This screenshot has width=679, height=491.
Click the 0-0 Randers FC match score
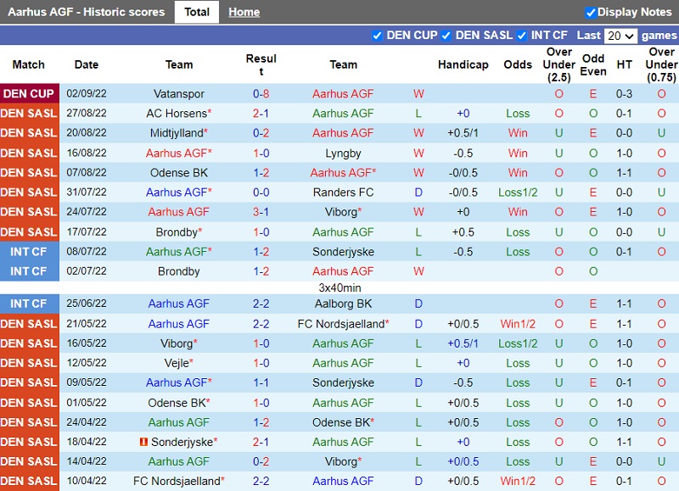[261, 192]
